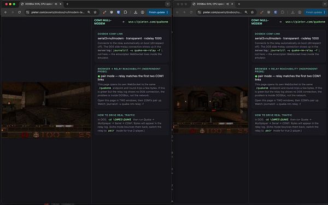This screenshot has width=328, height=205.
Task: Click HOW TO DRIVE REAL TRAFFIC label, right window
Action: tap(273, 115)
